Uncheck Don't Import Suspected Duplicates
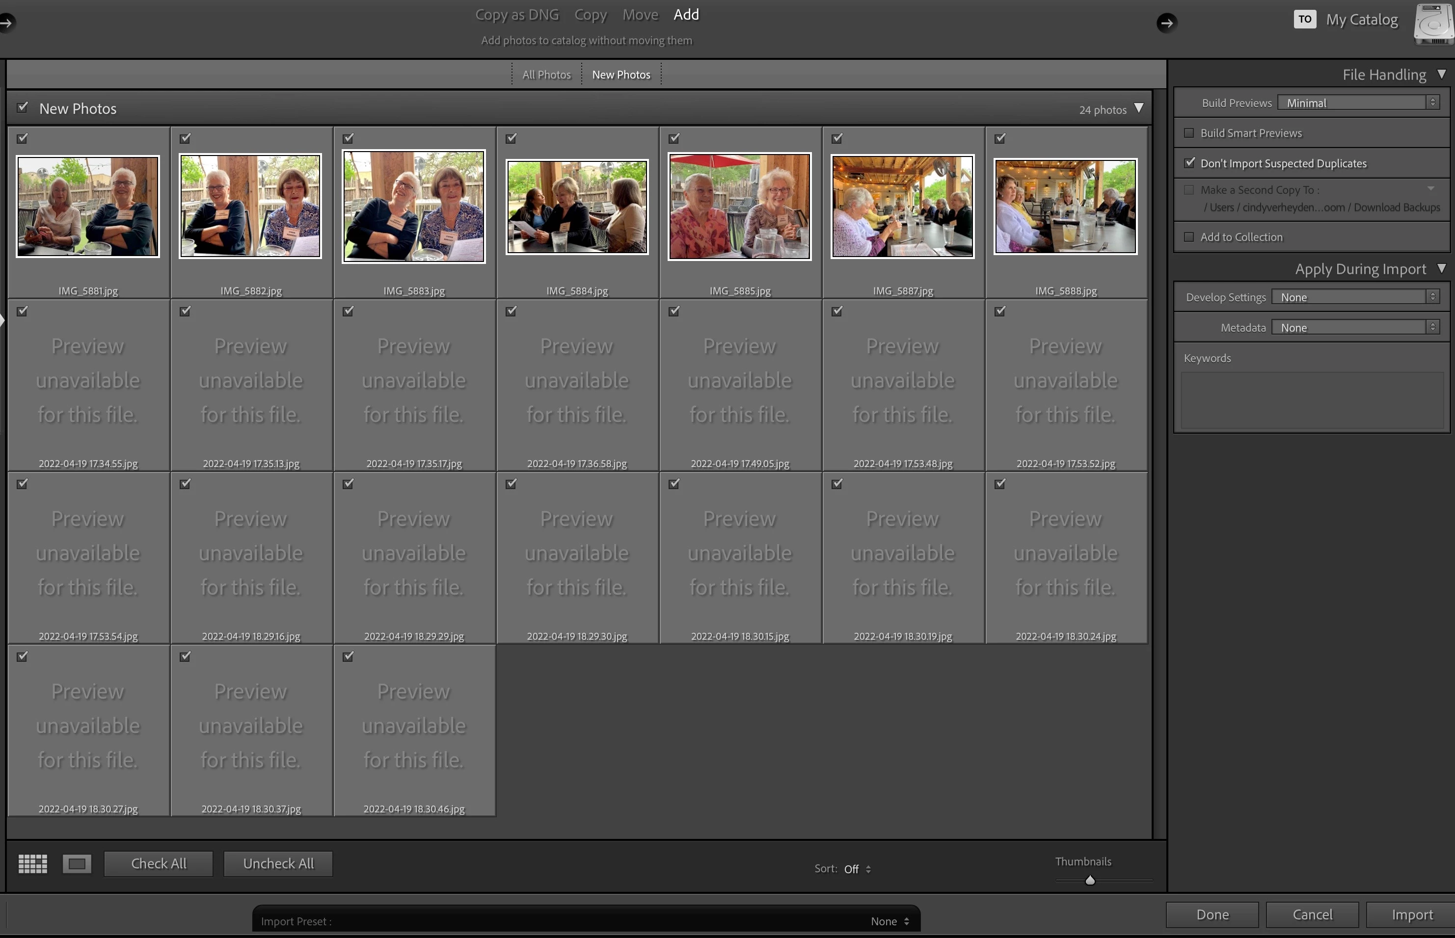 point(1189,162)
